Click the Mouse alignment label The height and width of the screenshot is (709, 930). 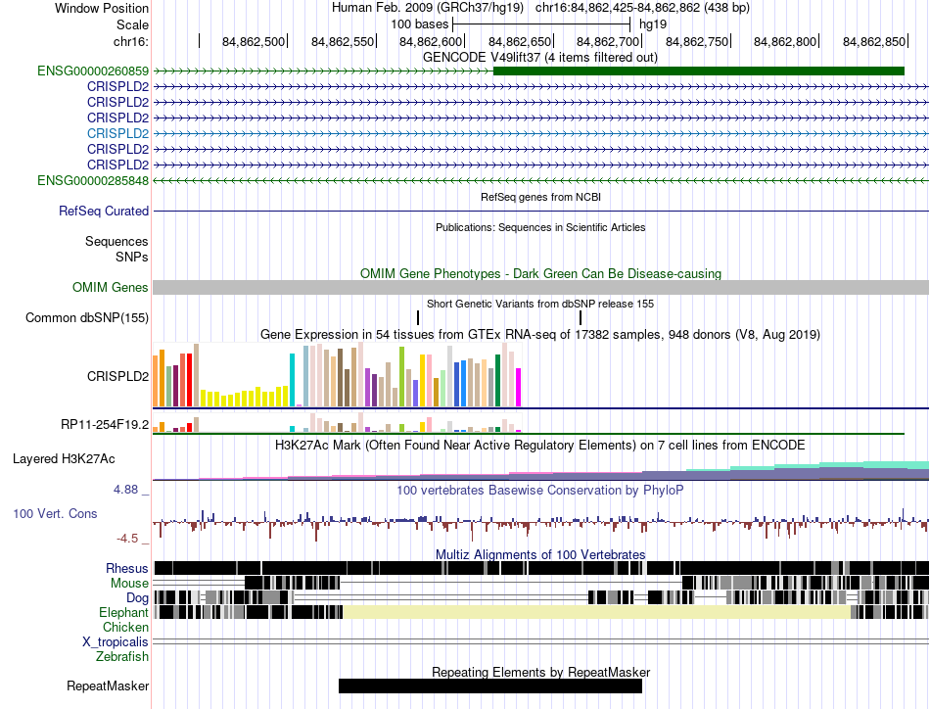point(128,584)
